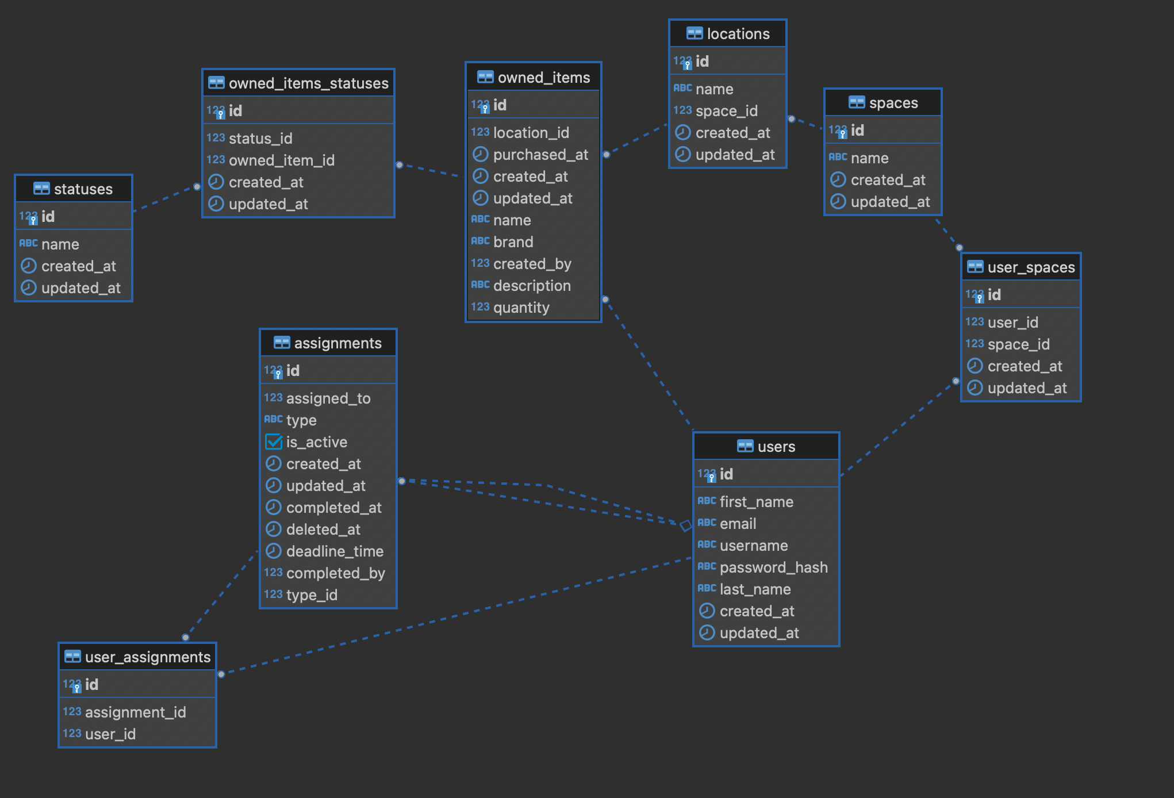Screen dimensions: 1174x798
Task: Click the table icon beside the users header
Action: pos(745,446)
